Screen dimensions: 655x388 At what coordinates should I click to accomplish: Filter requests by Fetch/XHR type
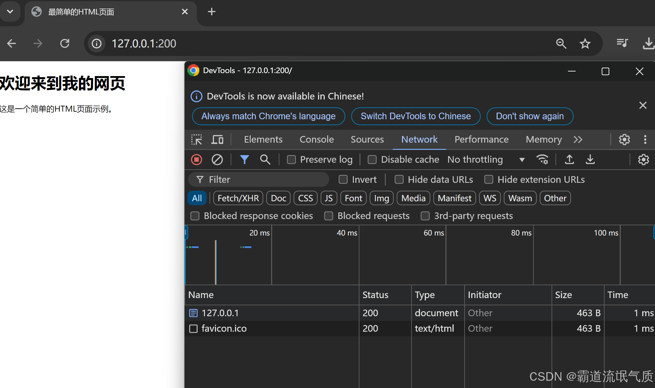[238, 198]
